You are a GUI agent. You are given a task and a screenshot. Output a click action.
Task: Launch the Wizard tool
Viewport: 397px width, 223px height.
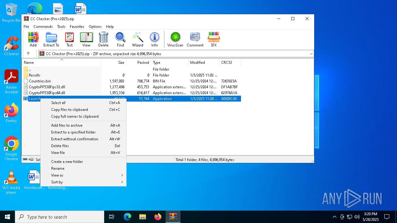coord(137,39)
